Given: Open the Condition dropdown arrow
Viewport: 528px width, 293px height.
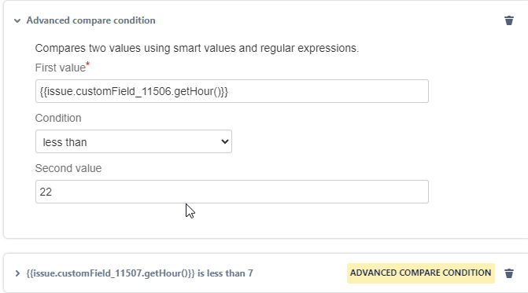Looking at the screenshot, I should point(224,142).
